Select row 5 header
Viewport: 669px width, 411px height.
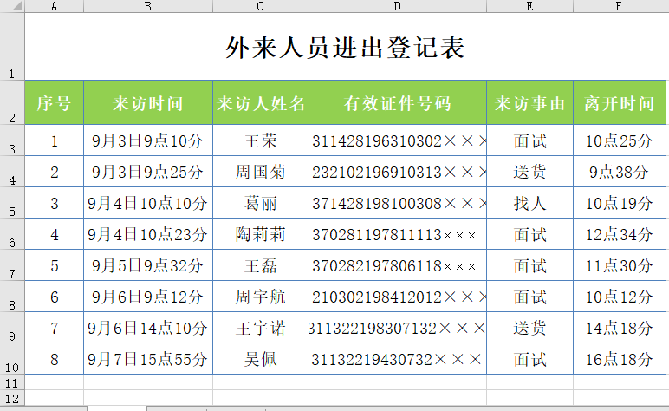12,204
